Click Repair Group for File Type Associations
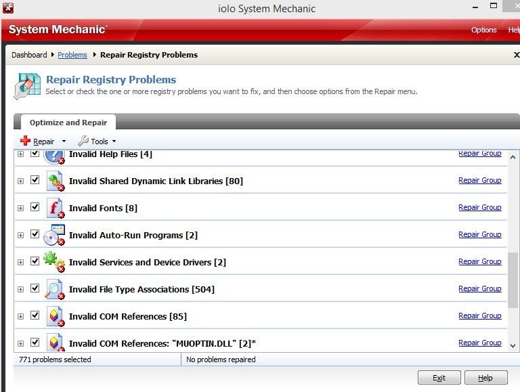The width and height of the screenshot is (520, 392). 479,288
